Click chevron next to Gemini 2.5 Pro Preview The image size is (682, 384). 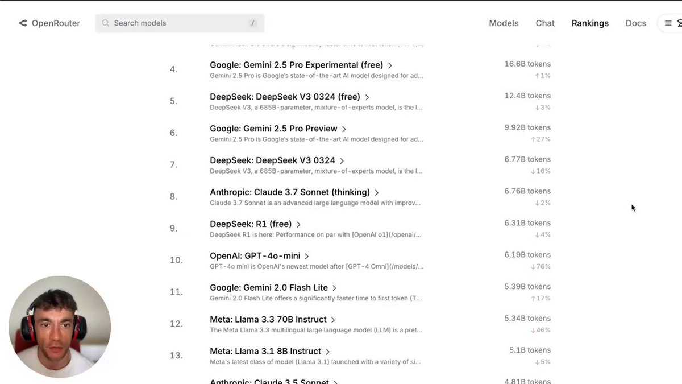[344, 129]
